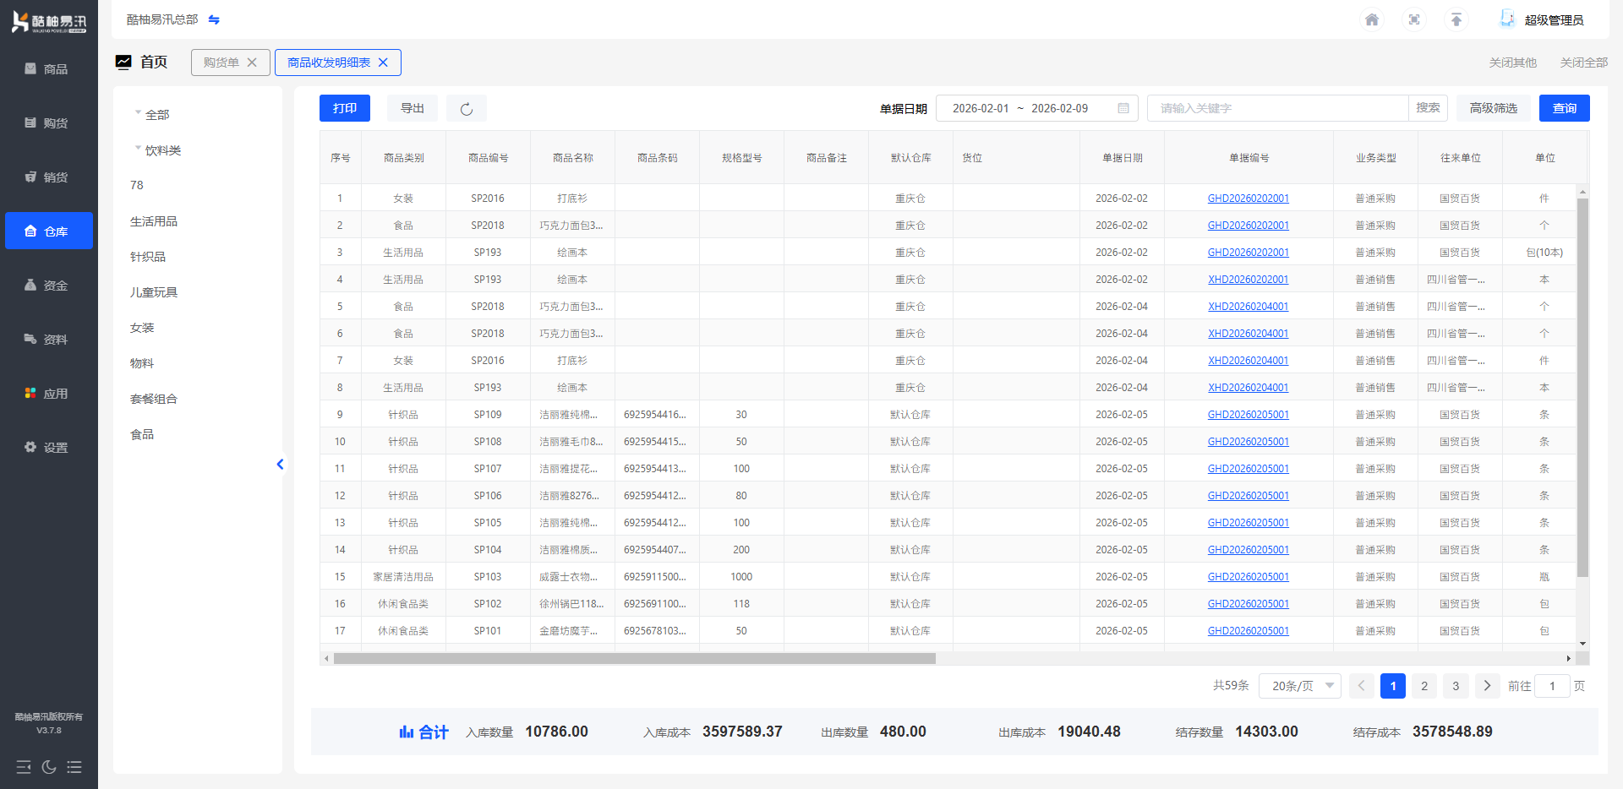Collapse the left sidebar menu icon
The width and height of the screenshot is (1623, 789).
pyautogui.click(x=24, y=767)
